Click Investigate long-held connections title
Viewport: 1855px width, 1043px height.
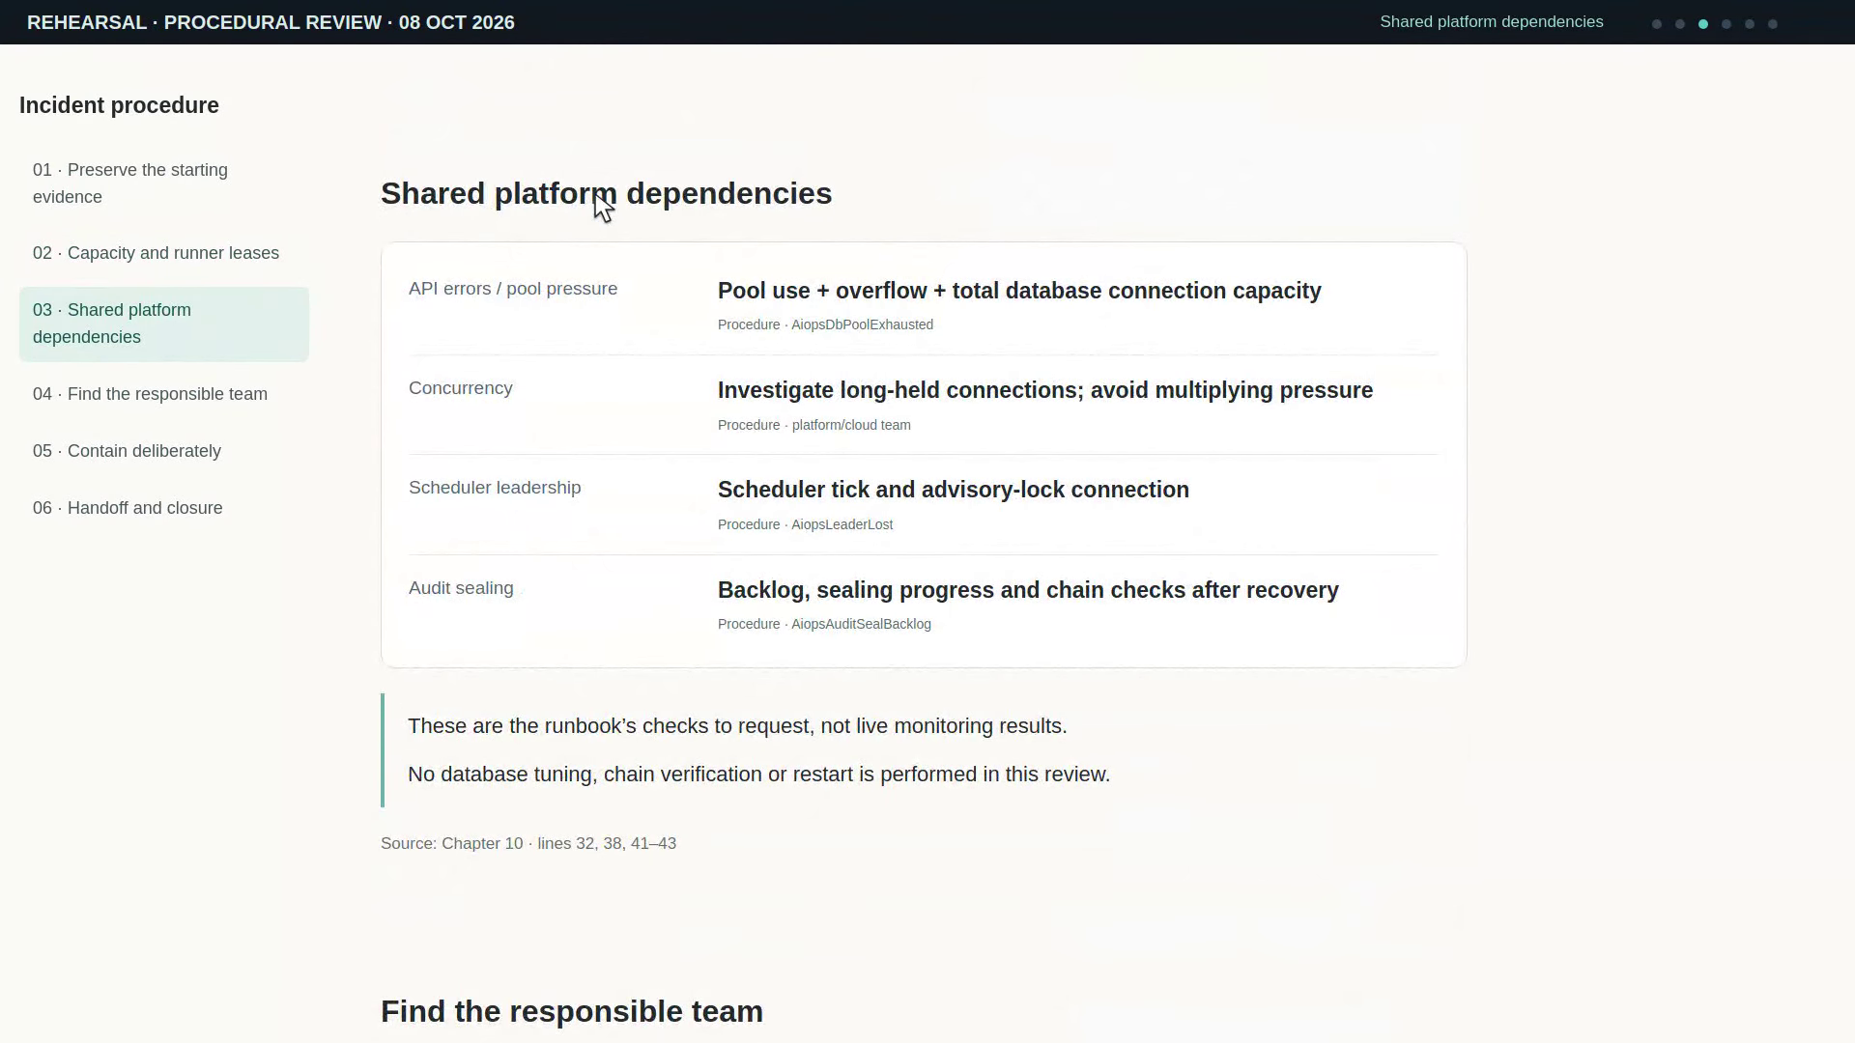[x=1045, y=390]
